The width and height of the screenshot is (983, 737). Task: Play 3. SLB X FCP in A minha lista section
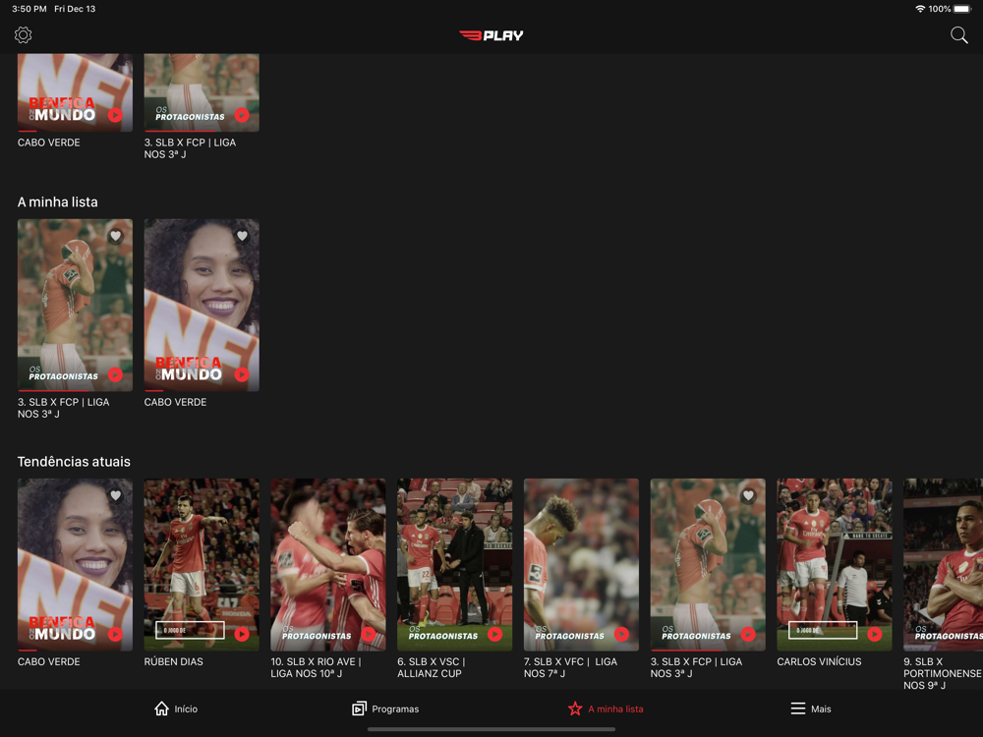click(115, 374)
